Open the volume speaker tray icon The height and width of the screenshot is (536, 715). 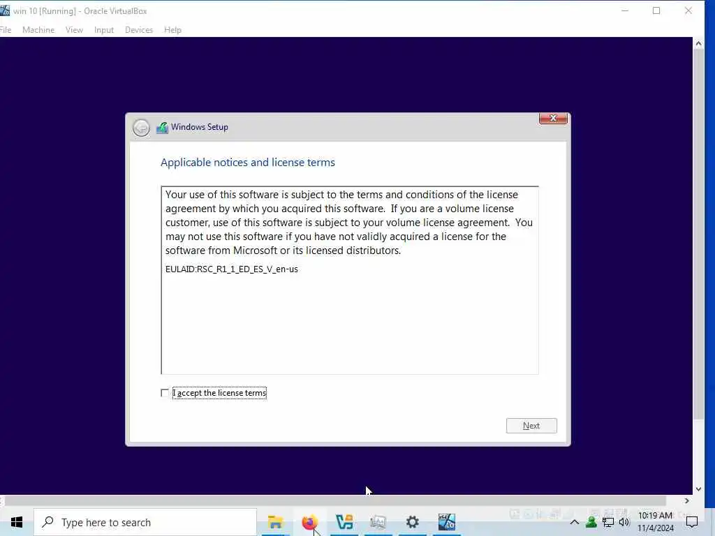click(x=624, y=522)
